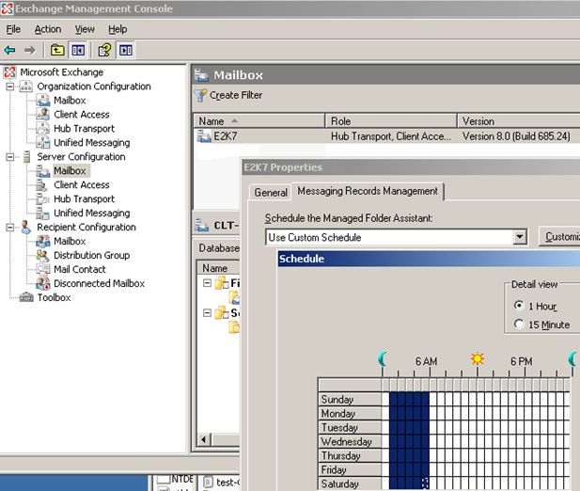The width and height of the screenshot is (580, 491).
Task: Select the Server Configuration node icon
Action: pyautogui.click(x=26, y=156)
